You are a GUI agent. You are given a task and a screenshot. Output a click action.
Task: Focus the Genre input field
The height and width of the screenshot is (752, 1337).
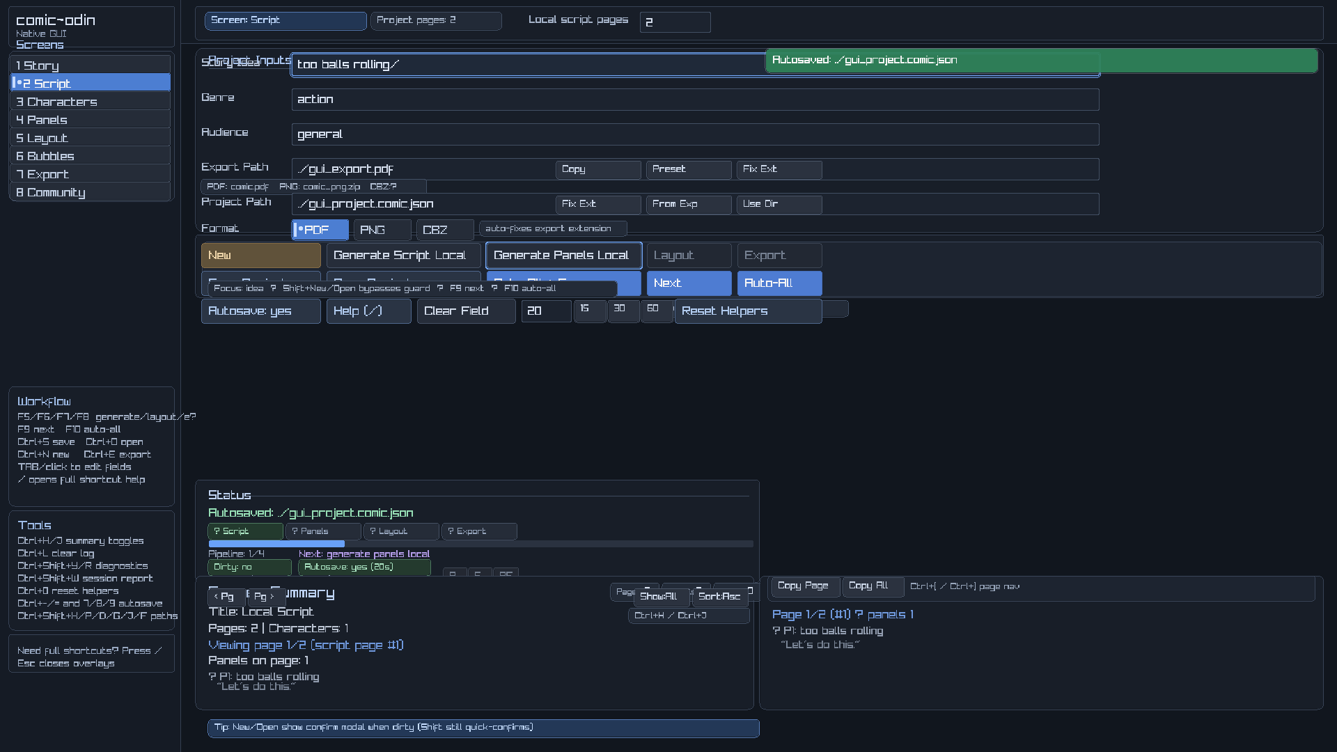click(696, 100)
